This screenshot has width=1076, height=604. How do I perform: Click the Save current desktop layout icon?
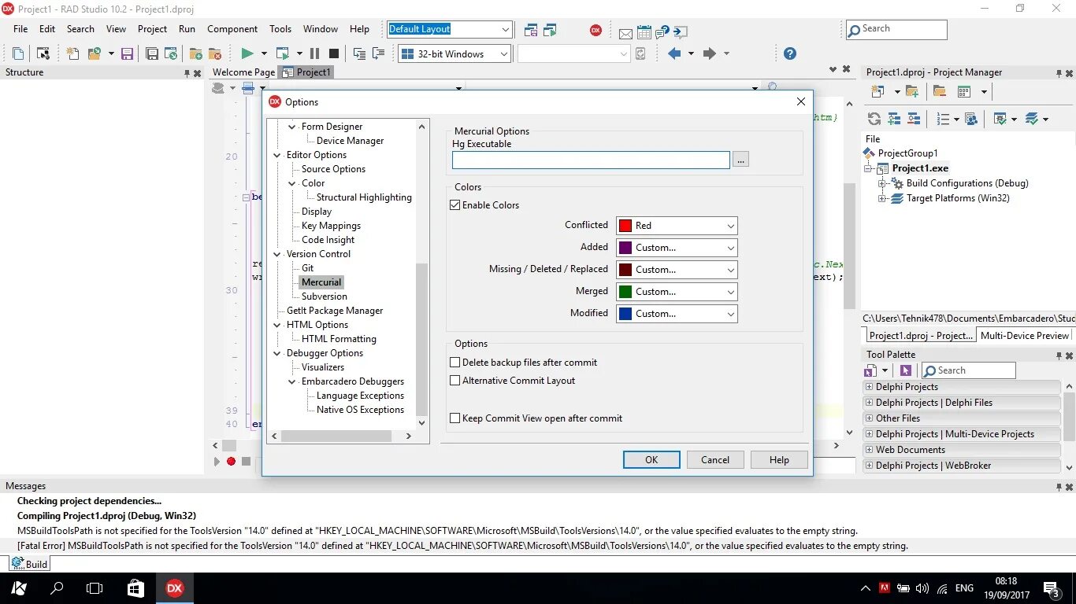[x=531, y=31]
